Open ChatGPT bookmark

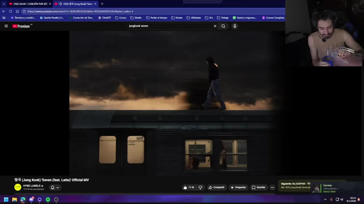point(104,18)
